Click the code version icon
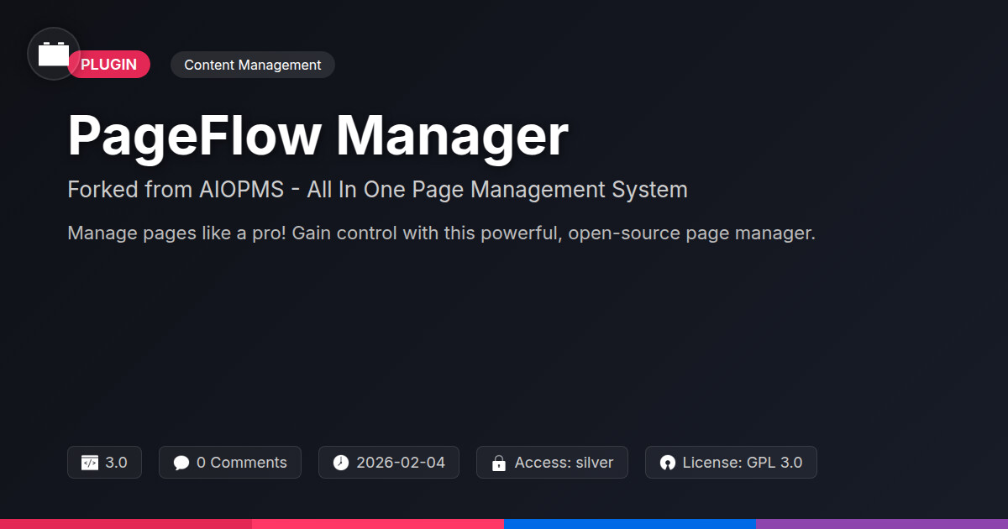1008x529 pixels. pyautogui.click(x=90, y=463)
